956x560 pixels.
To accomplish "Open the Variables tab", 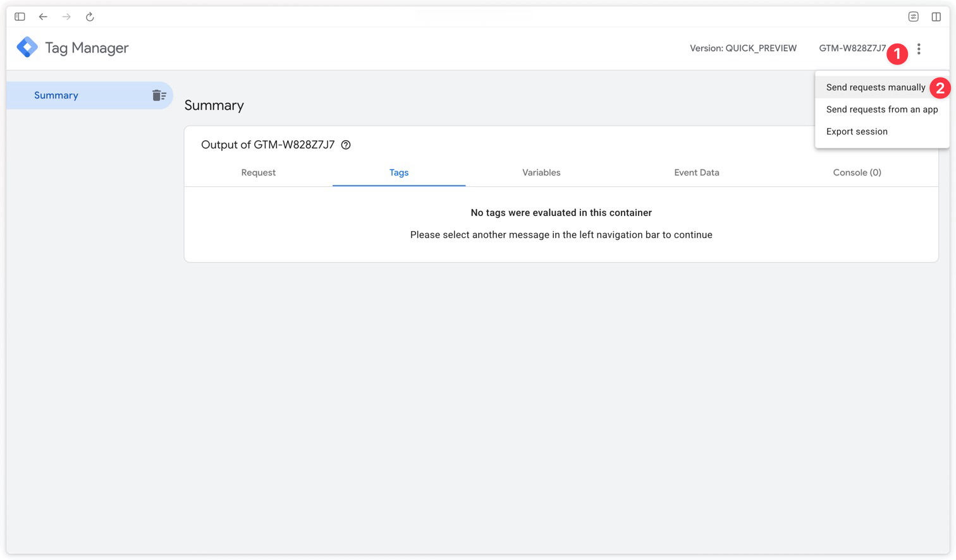I will (541, 172).
